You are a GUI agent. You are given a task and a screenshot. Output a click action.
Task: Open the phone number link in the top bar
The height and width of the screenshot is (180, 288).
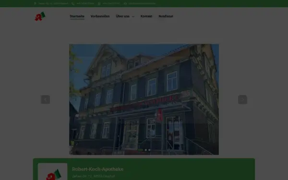click(85, 3)
